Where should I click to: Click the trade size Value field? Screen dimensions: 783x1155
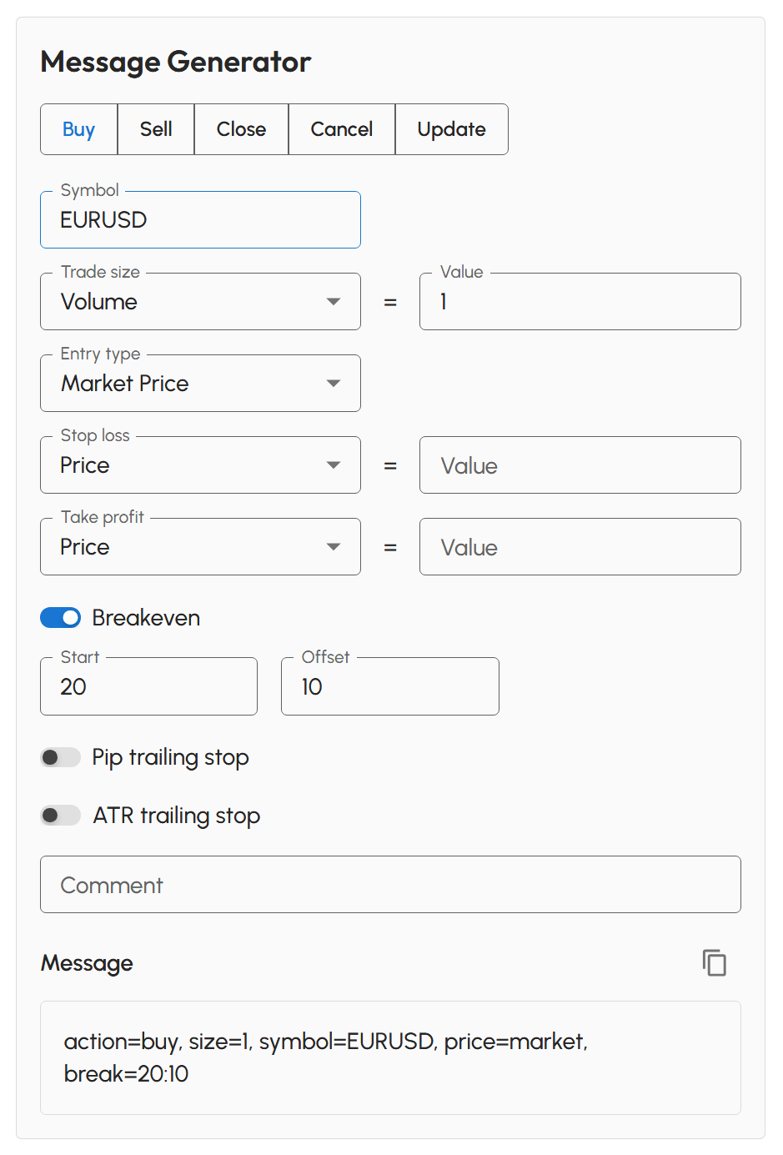(x=580, y=301)
